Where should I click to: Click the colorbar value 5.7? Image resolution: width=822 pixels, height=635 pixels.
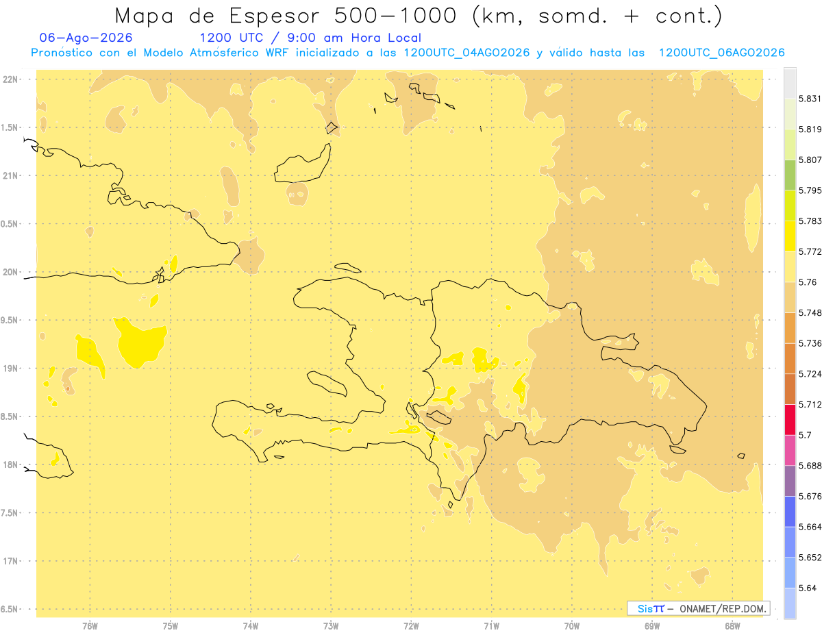point(805,435)
